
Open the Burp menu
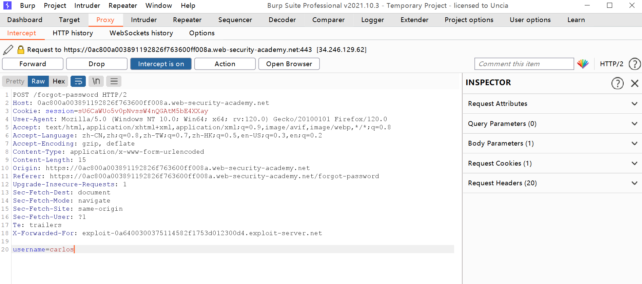27,5
